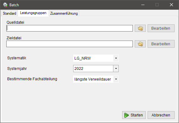Focus the Quelldatei input field
The image size is (179, 123).
point(69,28)
